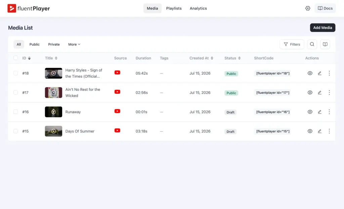Image resolution: width=344 pixels, height=209 pixels.
Task: Filter list by Public media
Action: pos(35,45)
